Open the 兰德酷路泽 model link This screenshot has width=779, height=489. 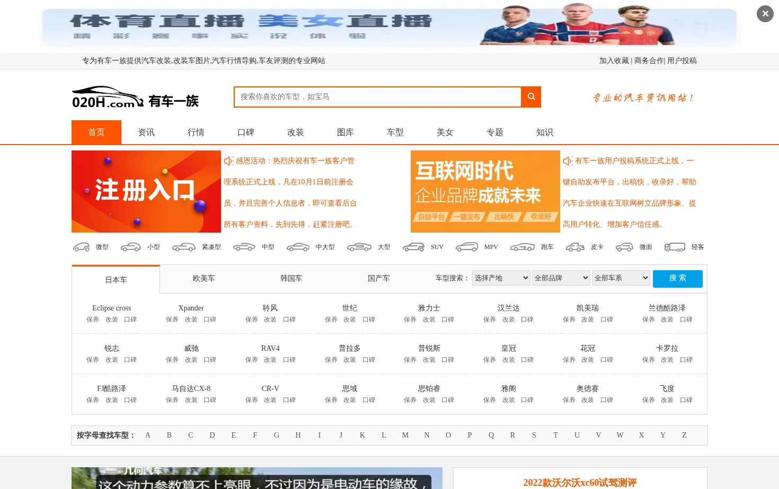pyautogui.click(x=667, y=308)
